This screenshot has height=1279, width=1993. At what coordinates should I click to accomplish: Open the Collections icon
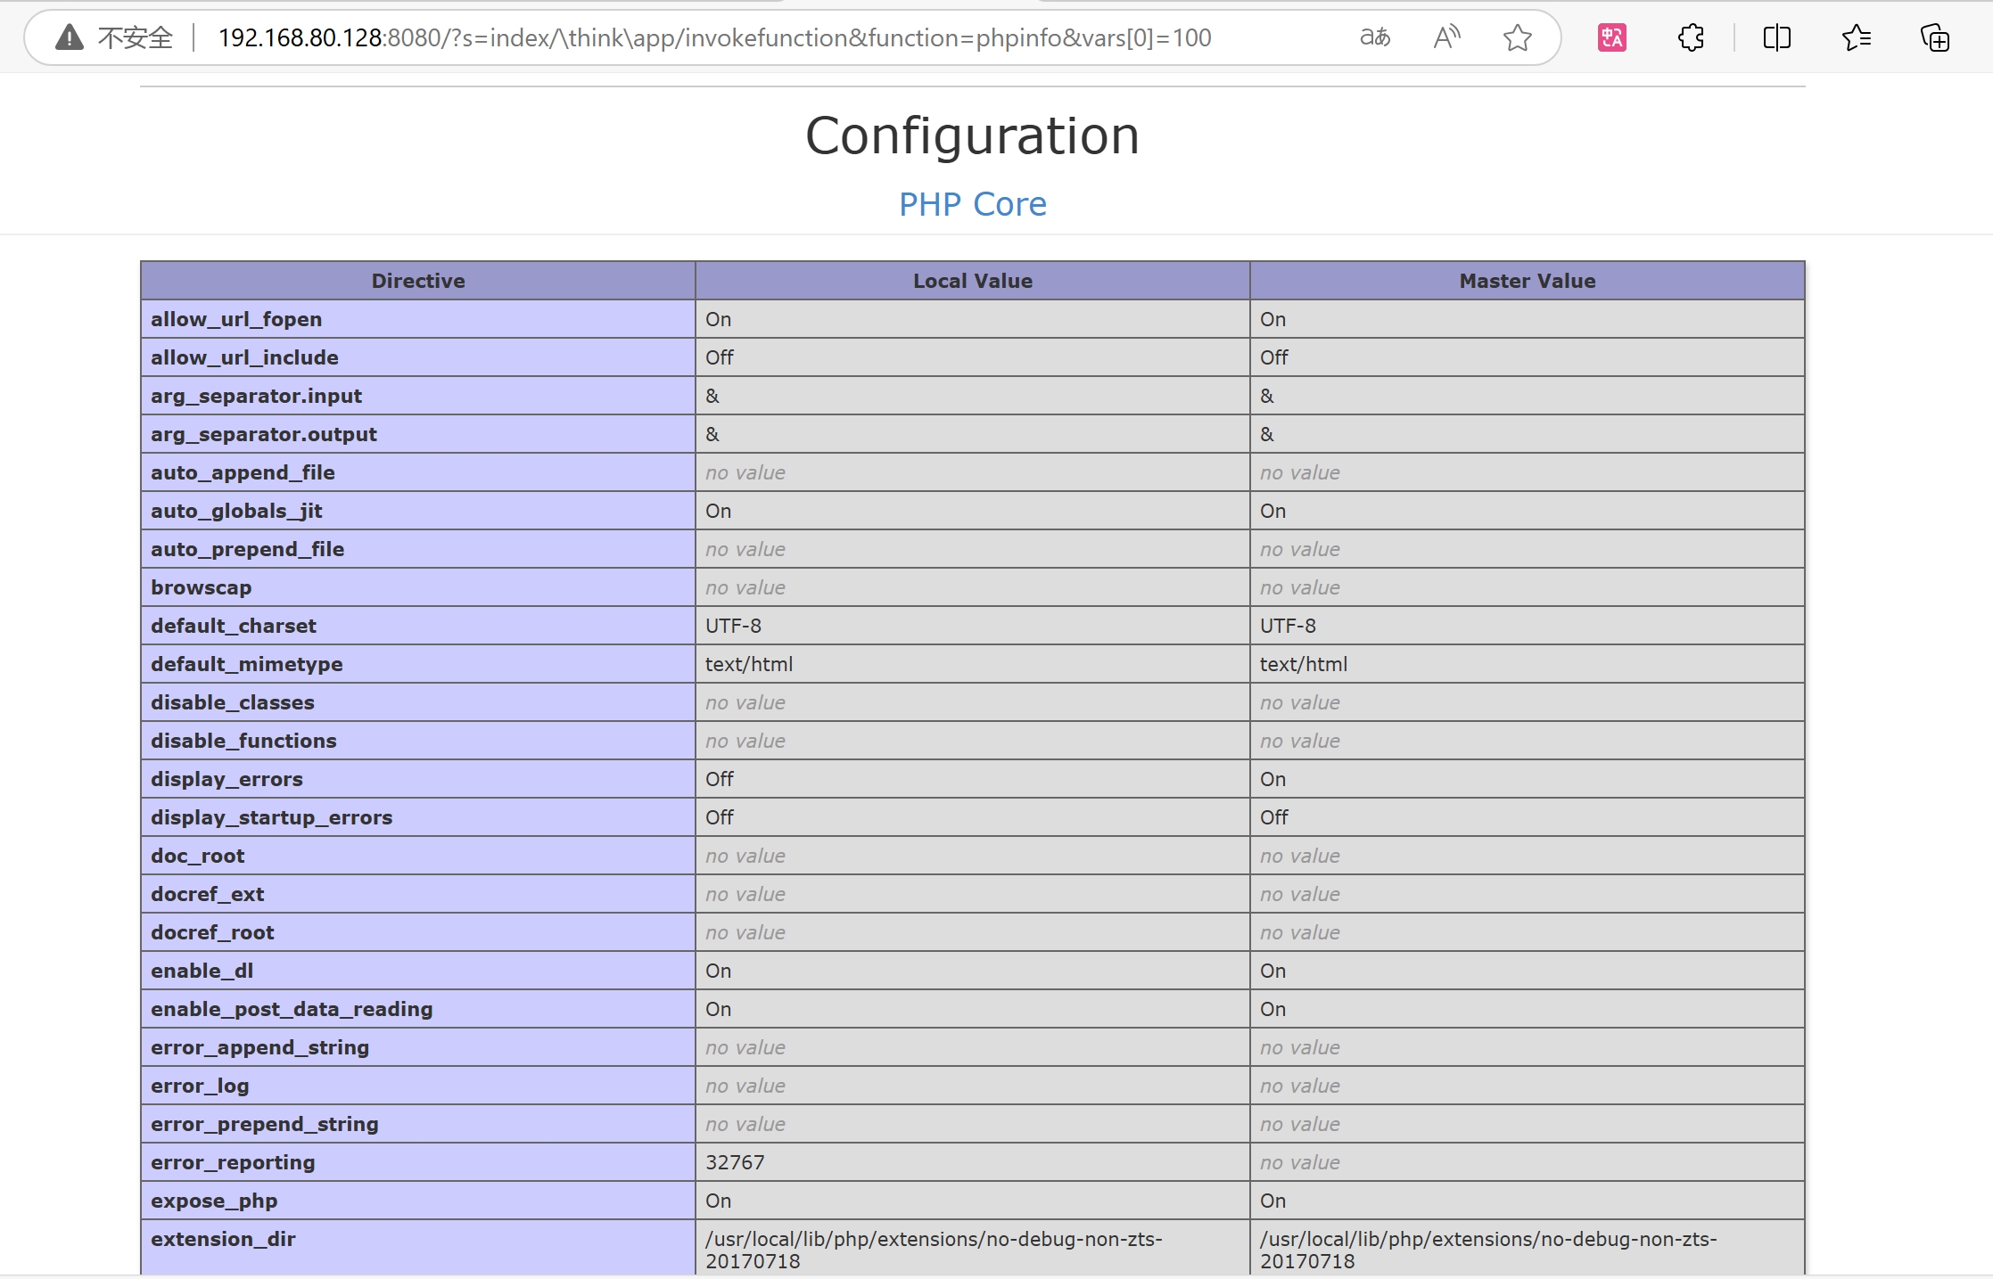tap(1934, 37)
